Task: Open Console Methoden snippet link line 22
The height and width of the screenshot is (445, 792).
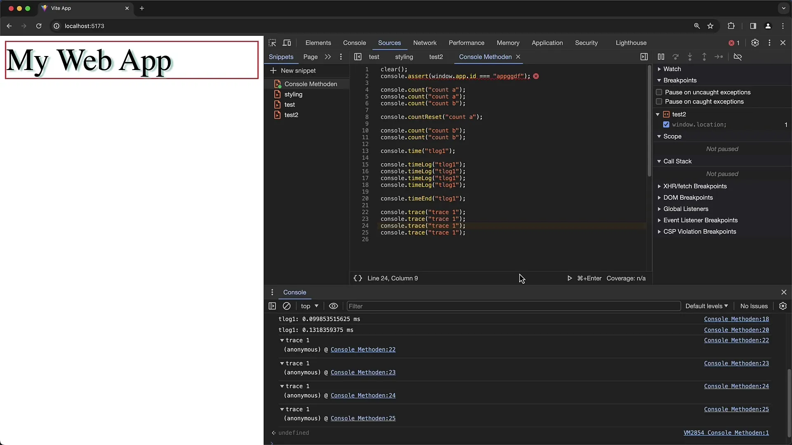Action: pyautogui.click(x=736, y=340)
